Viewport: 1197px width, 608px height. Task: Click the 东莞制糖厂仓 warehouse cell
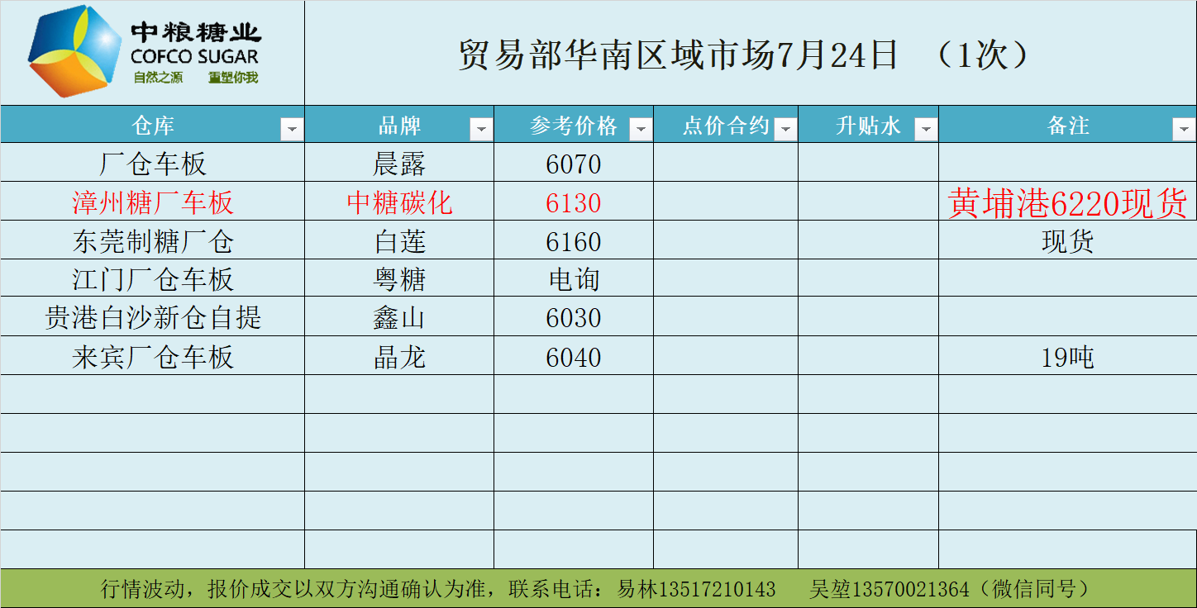(152, 241)
